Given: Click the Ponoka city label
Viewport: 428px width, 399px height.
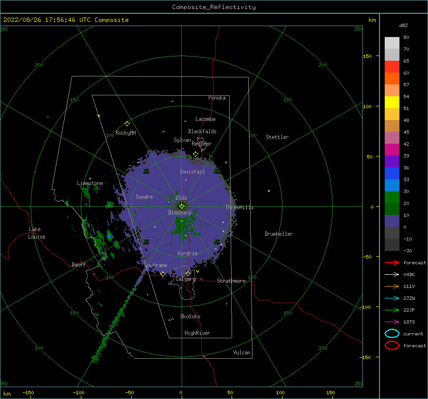Looking at the screenshot, I should (x=217, y=98).
